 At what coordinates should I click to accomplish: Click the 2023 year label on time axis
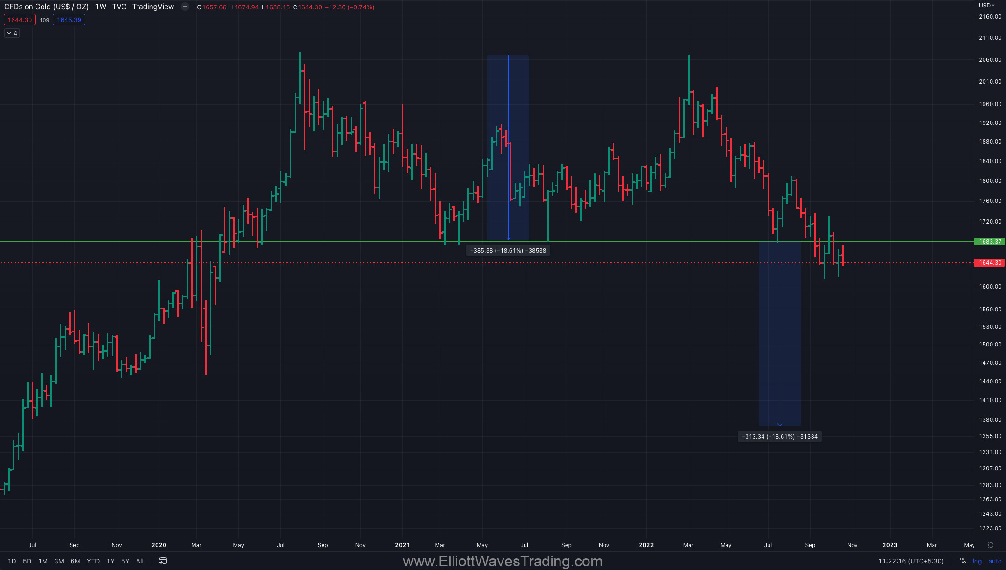pos(890,545)
